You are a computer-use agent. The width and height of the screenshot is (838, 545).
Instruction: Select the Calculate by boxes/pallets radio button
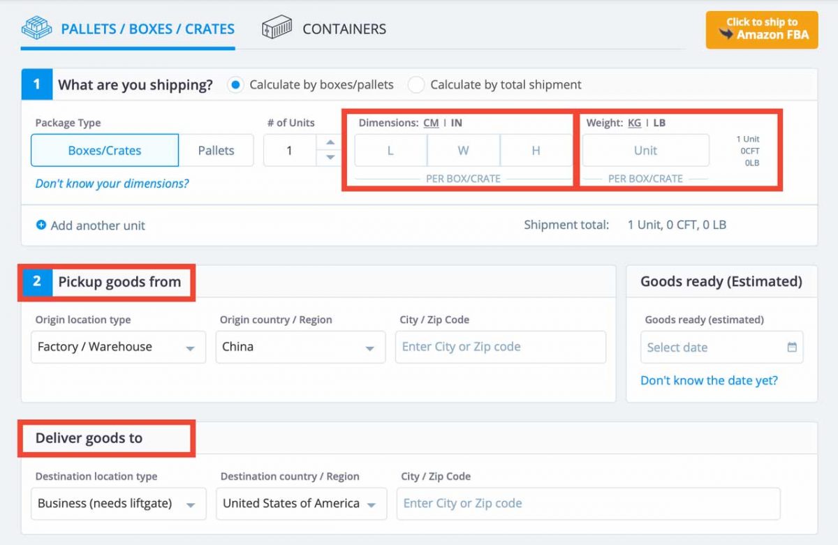point(237,84)
